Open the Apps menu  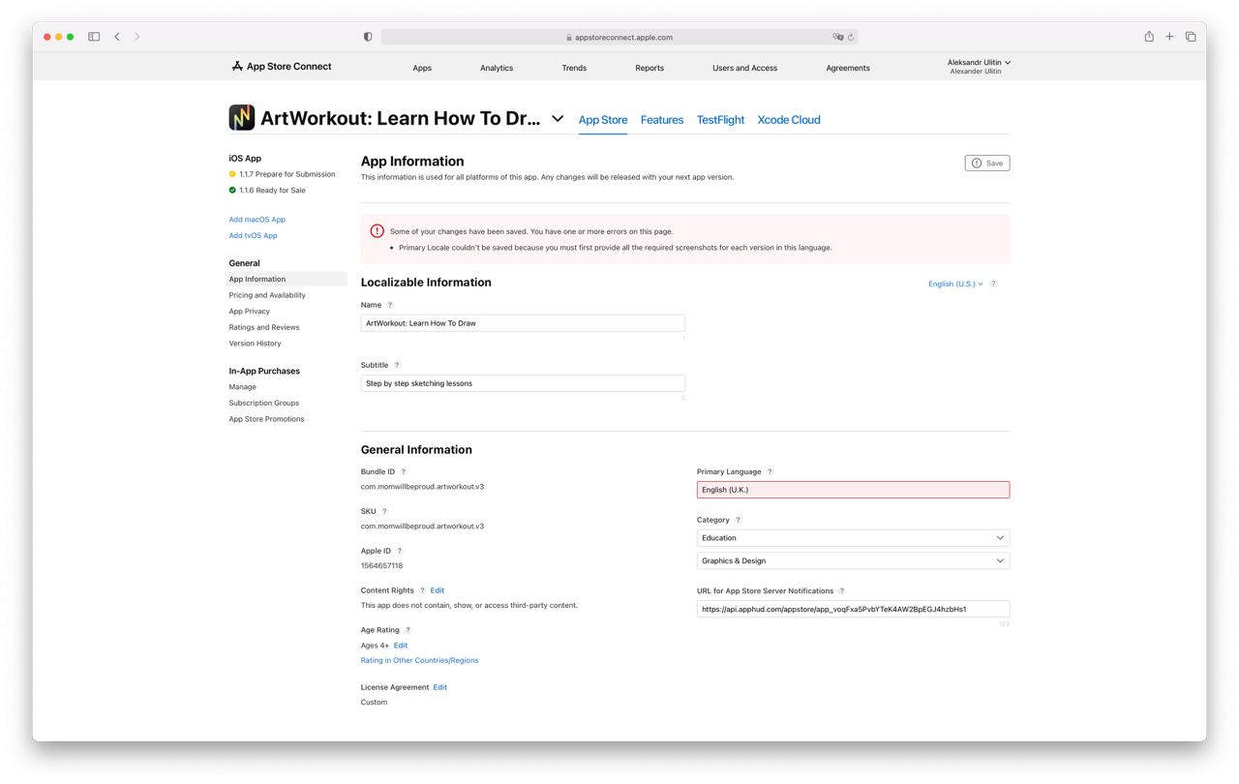(x=422, y=68)
